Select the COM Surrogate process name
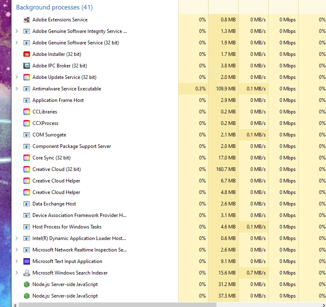 [49, 135]
